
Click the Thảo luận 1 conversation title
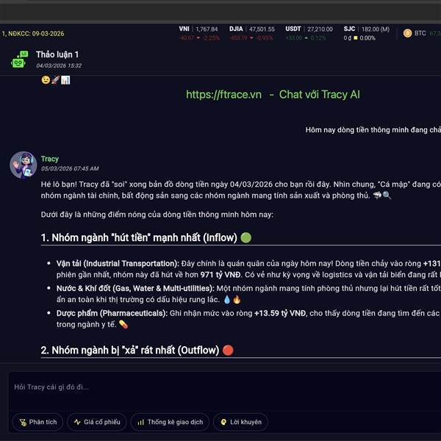click(57, 54)
